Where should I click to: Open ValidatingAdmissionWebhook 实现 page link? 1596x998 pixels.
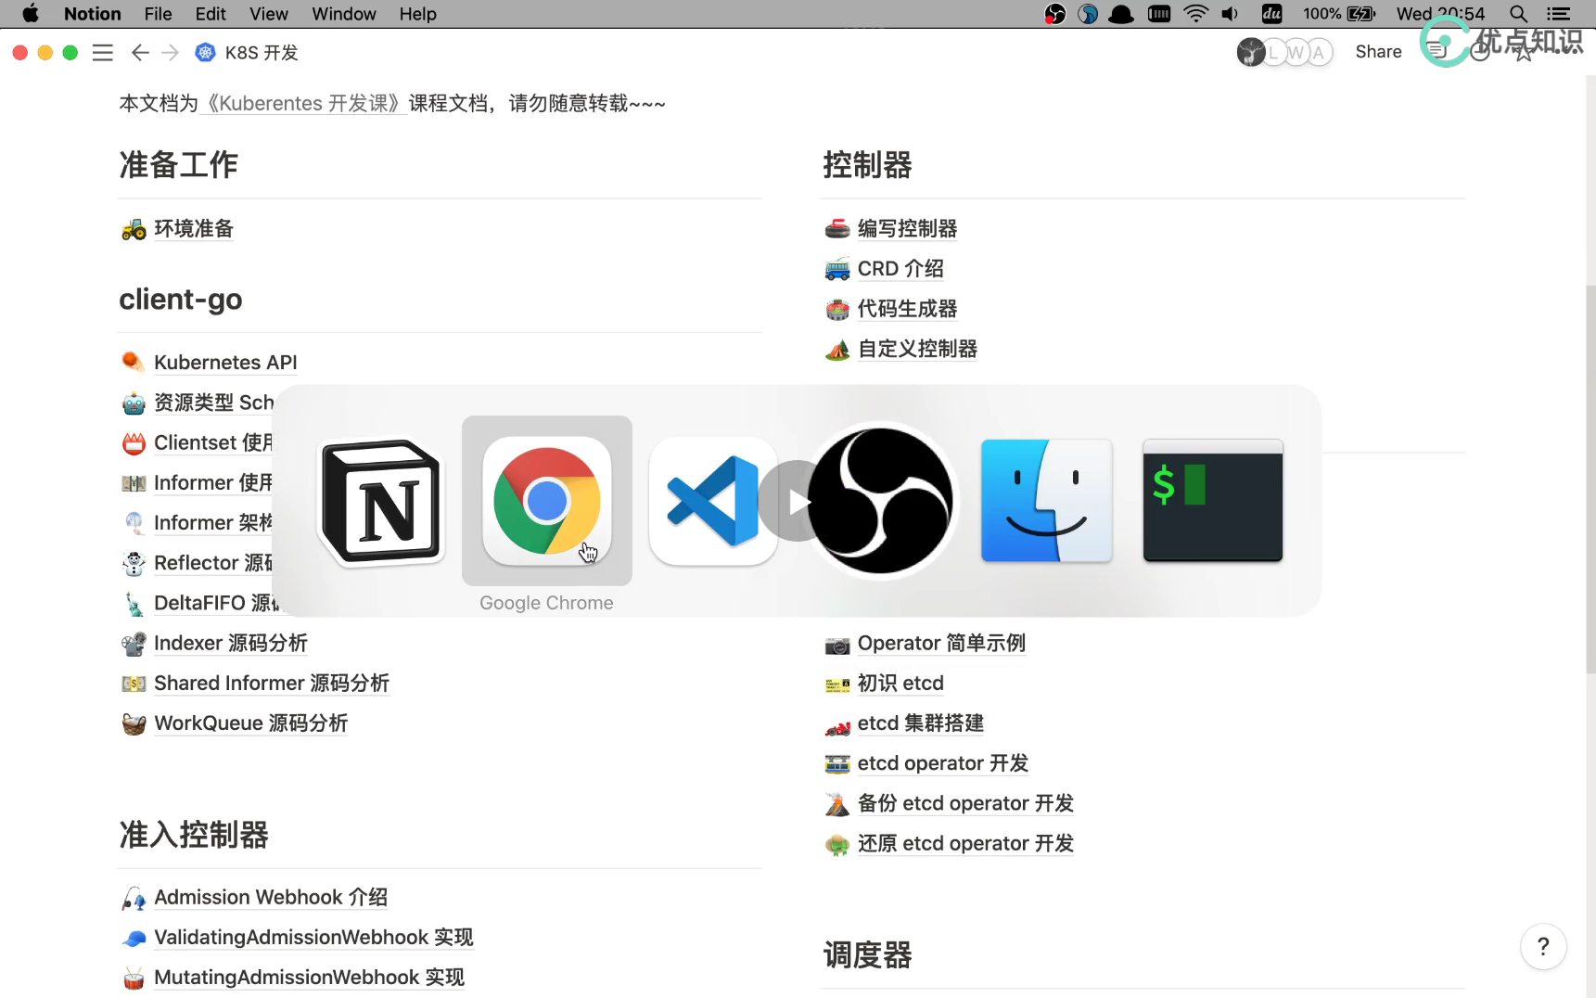pos(313,938)
